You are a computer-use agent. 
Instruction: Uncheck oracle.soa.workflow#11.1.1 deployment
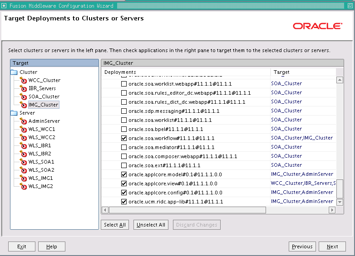click(124, 138)
